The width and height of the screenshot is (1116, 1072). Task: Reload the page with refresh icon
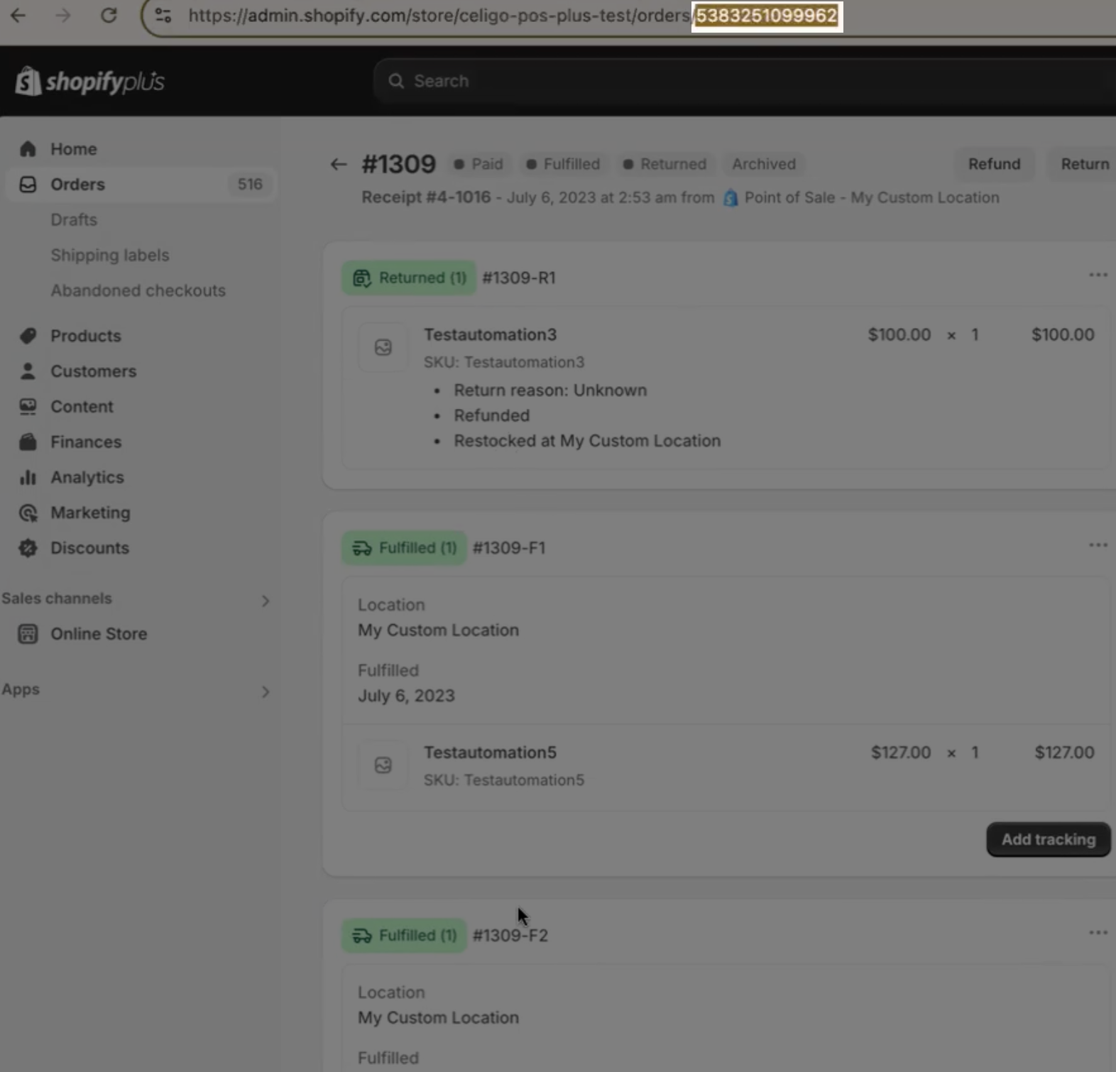[x=109, y=15]
